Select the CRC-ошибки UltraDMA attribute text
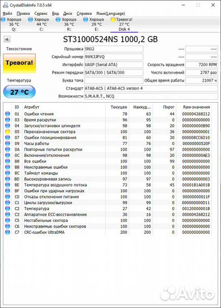This screenshot has height=308, width=221. point(44,232)
